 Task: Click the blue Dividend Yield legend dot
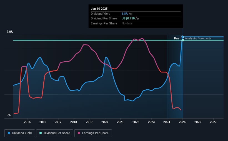[9, 133]
